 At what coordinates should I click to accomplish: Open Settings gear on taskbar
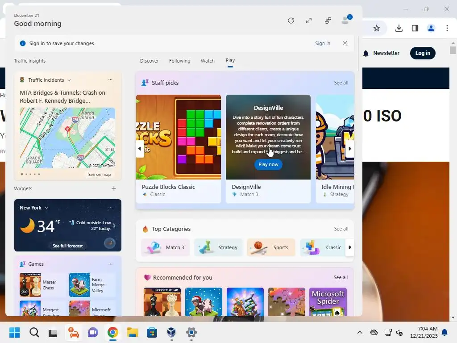(191, 332)
